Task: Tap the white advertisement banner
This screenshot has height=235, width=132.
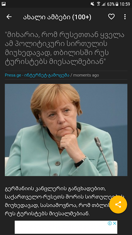Action: [66, 227]
